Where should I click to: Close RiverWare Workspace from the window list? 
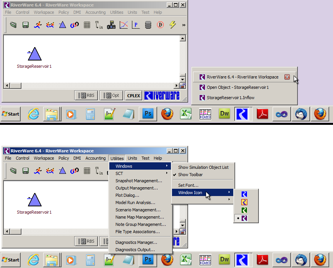coord(287,77)
